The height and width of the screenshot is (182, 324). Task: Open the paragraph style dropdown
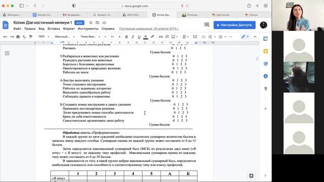click(64, 36)
